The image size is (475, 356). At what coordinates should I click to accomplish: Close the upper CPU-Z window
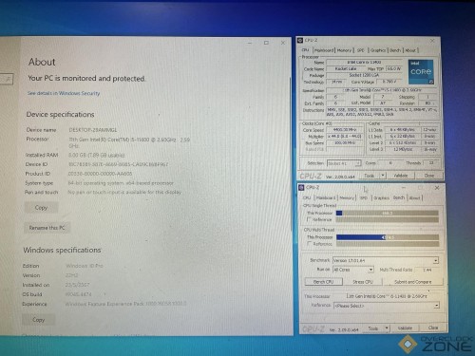pyautogui.click(x=432, y=41)
